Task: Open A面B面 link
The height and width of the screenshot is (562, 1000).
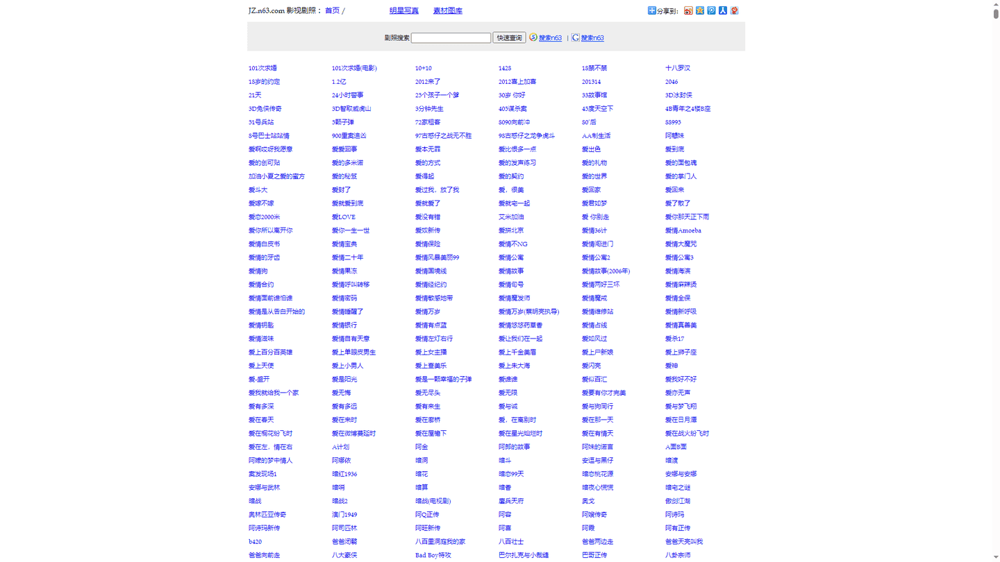Action: click(676, 447)
